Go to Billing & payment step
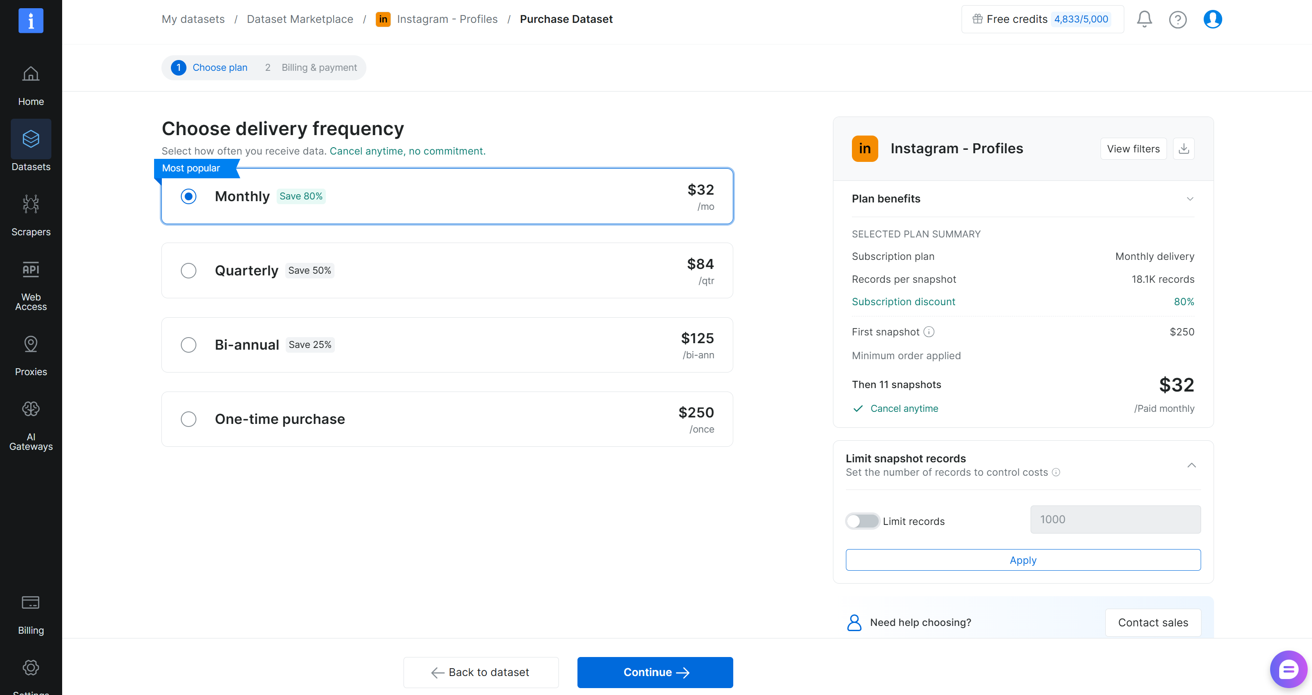Image resolution: width=1312 pixels, height=695 pixels. 311,68
